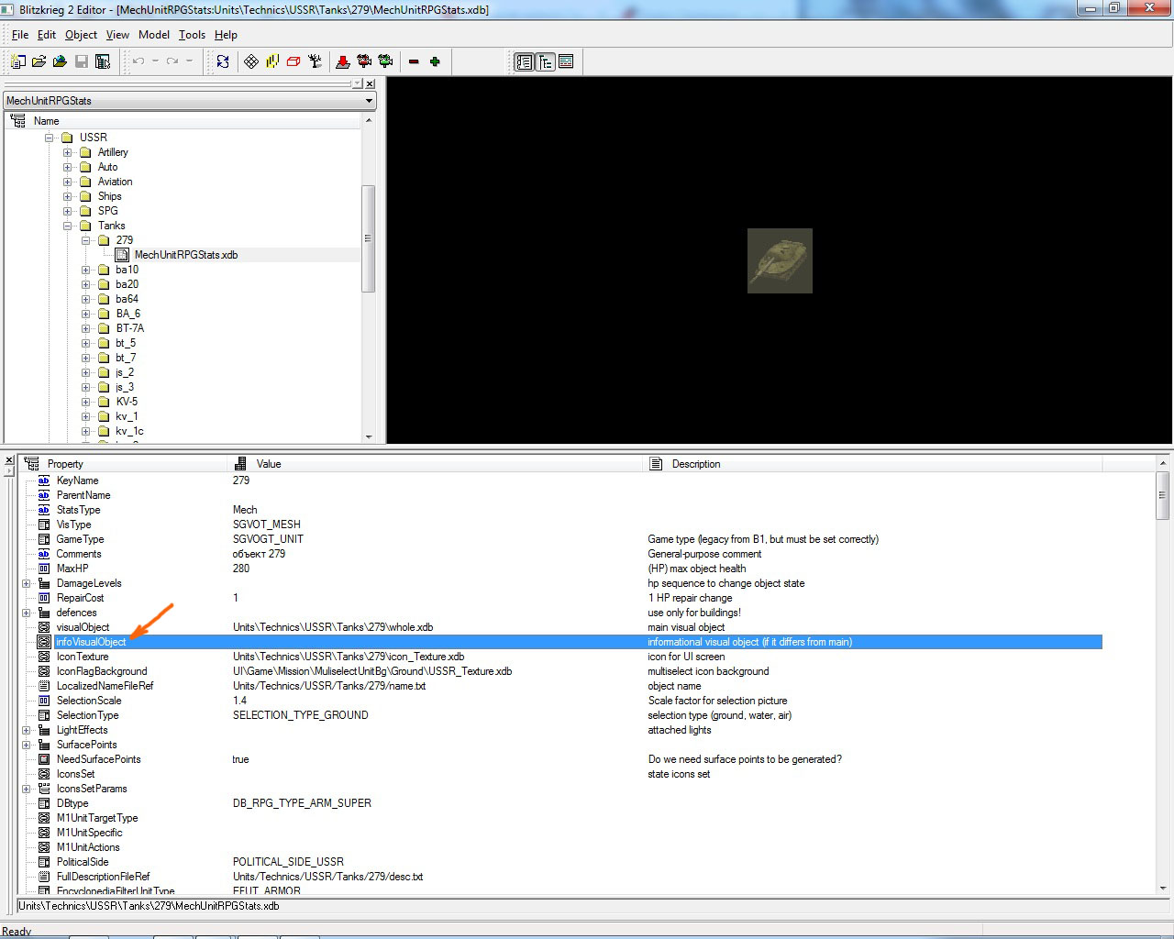
Task: Toggle the third list-style view button
Action: 566,61
